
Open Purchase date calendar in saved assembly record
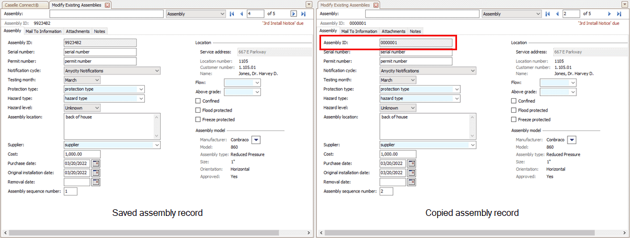tap(96, 163)
